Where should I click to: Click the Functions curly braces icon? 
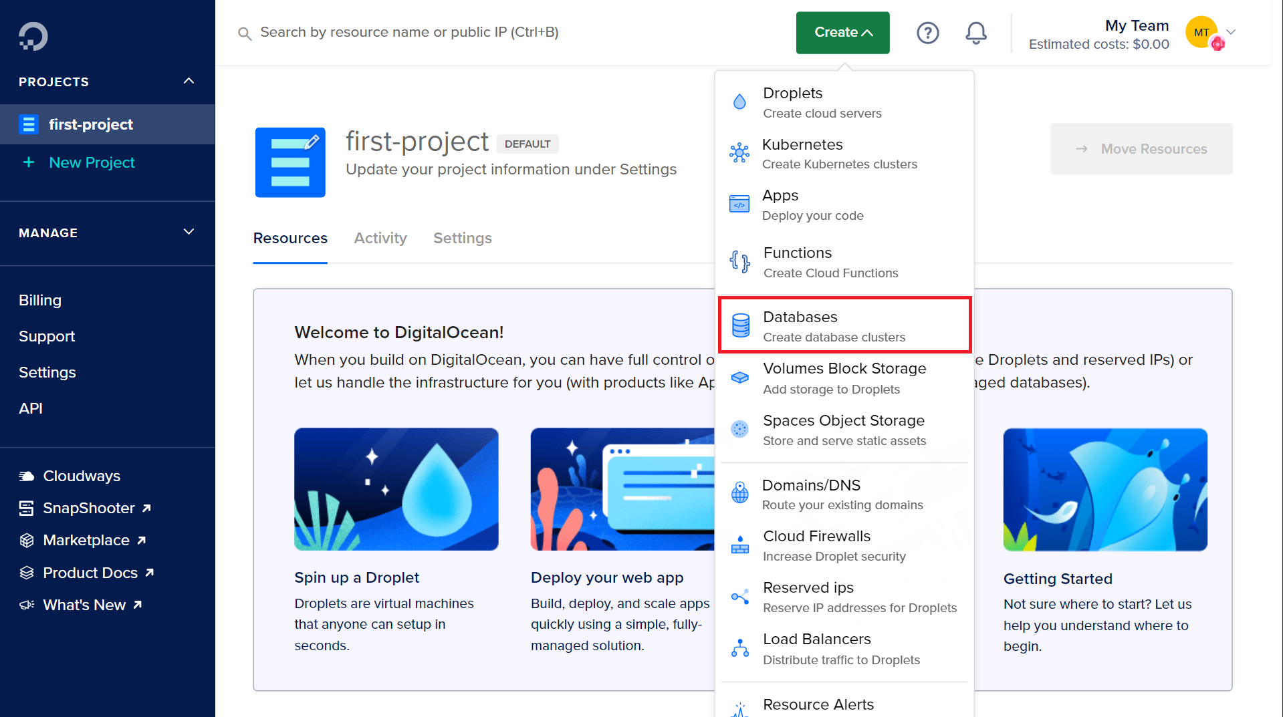click(x=739, y=261)
